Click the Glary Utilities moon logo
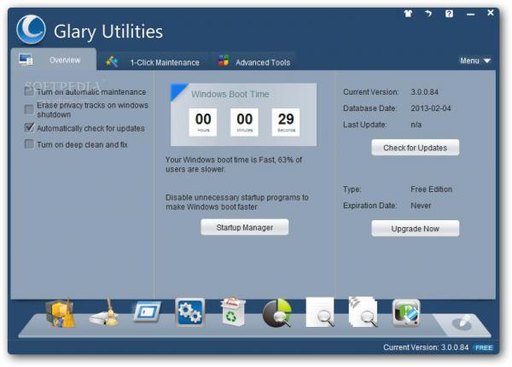512x367 pixels. (31, 29)
